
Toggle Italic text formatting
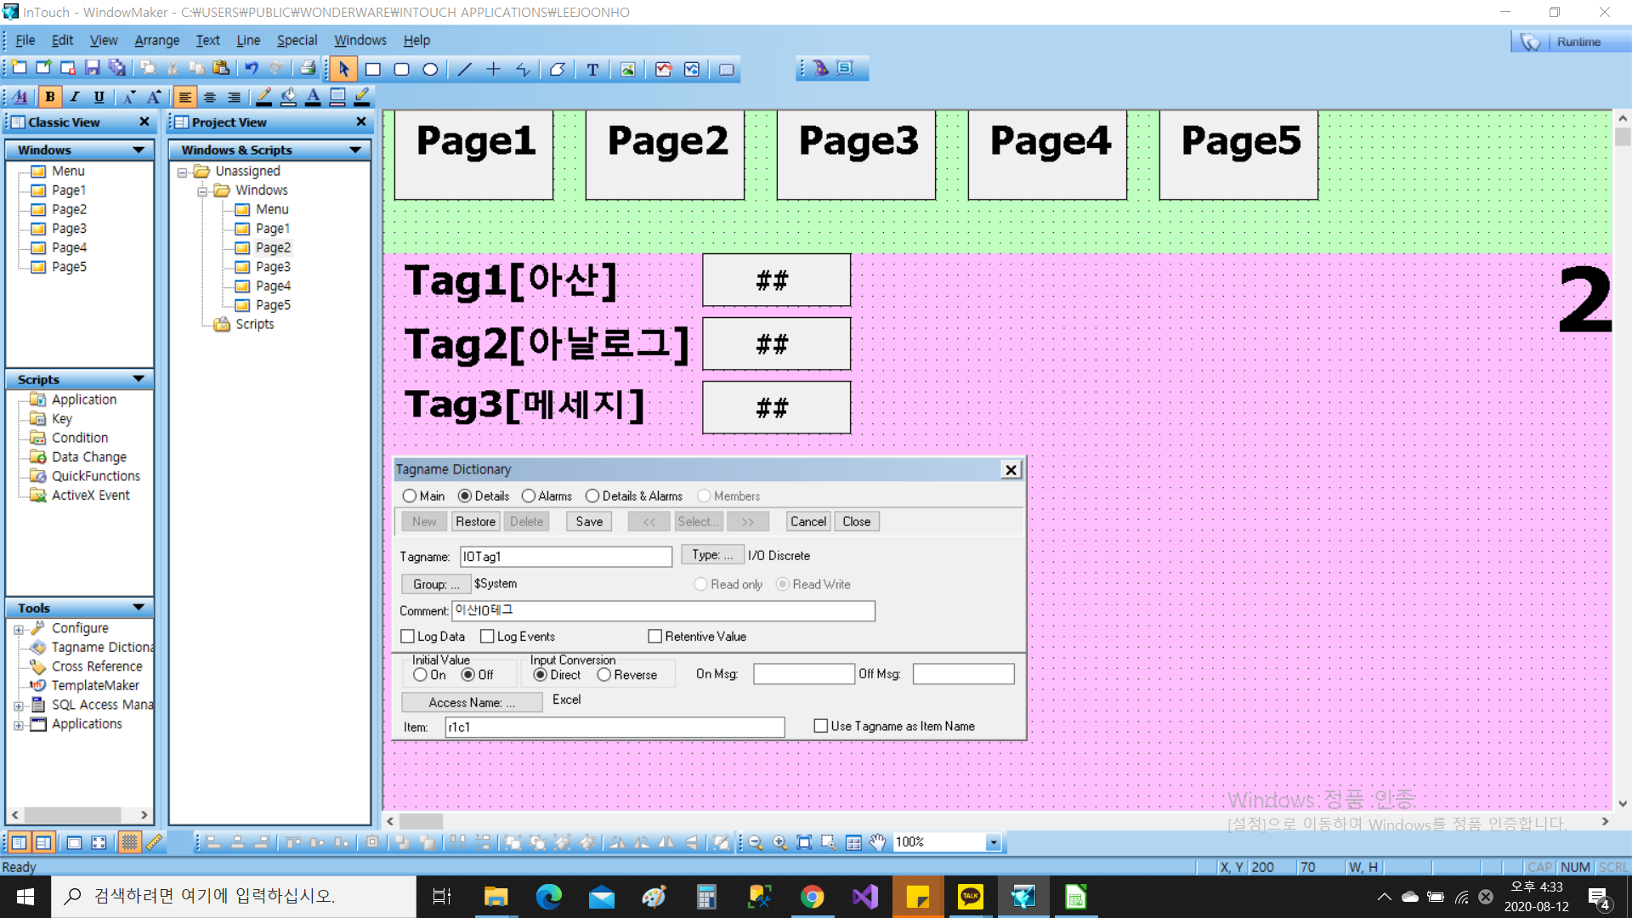tap(75, 97)
